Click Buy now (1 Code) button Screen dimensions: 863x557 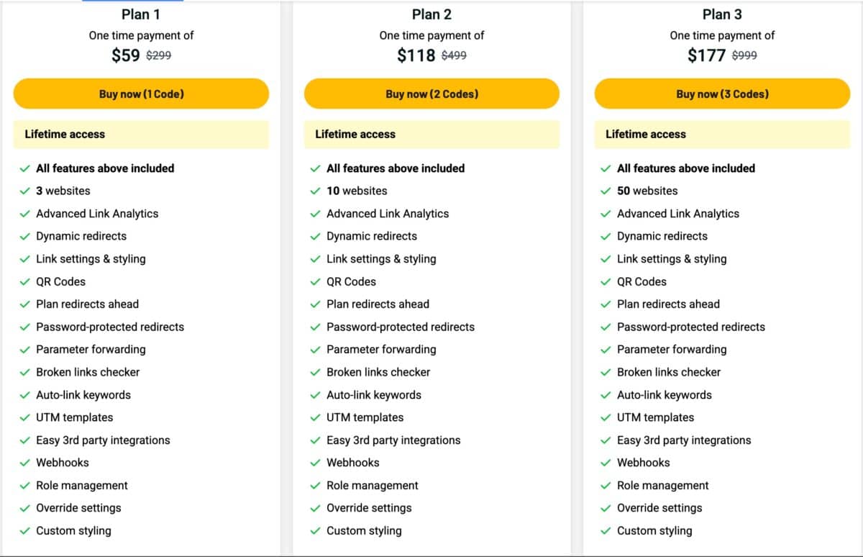tap(141, 94)
